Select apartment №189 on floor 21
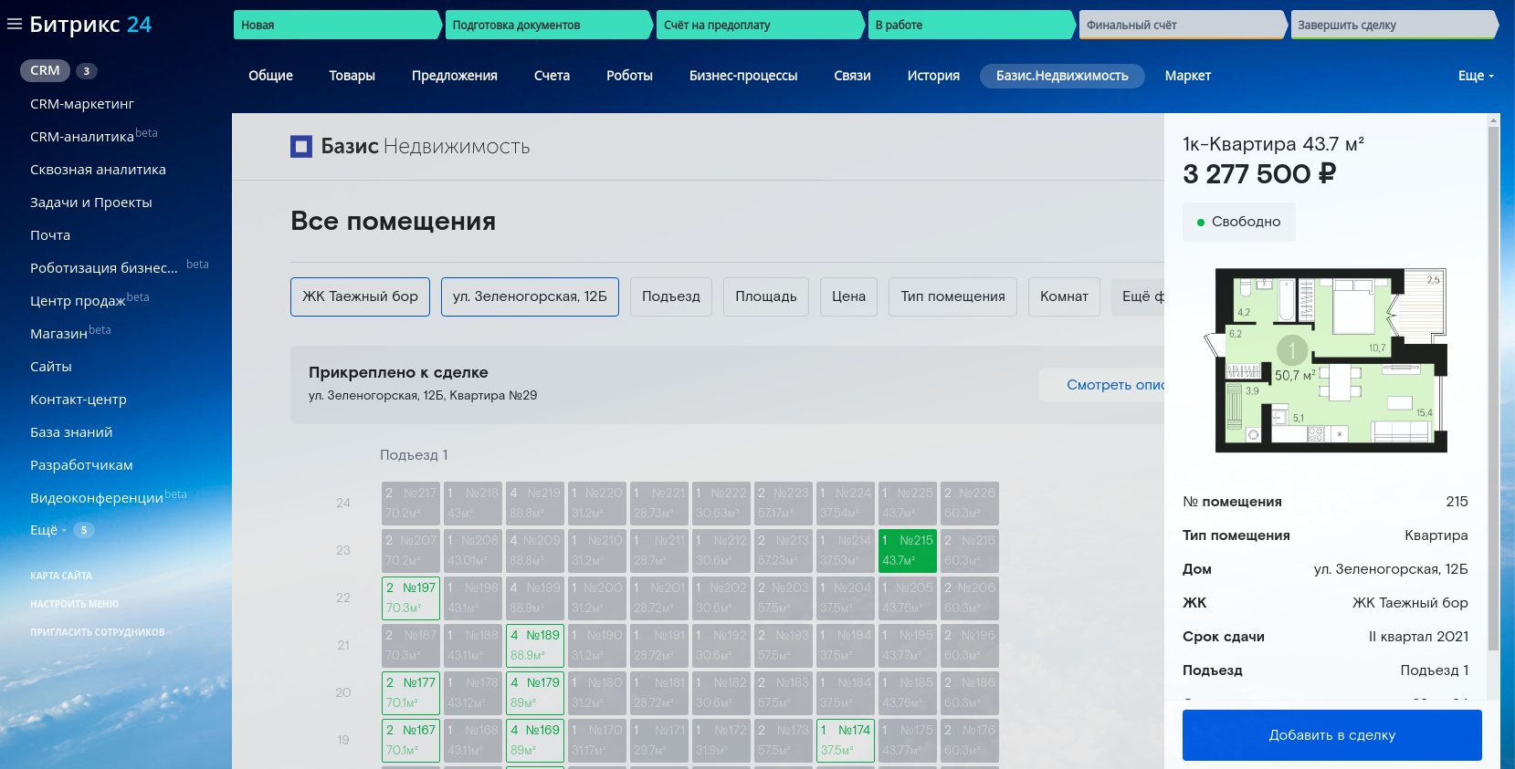 coord(535,646)
